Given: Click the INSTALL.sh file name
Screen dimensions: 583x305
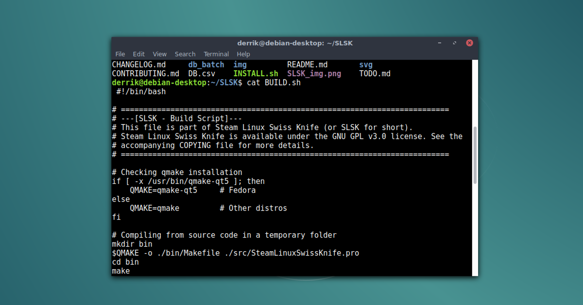Looking at the screenshot, I should tap(256, 74).
